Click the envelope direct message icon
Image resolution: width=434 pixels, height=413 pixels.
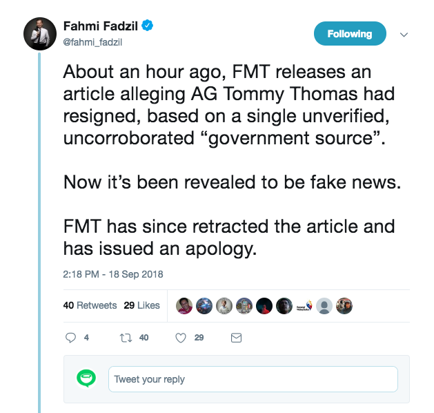(x=236, y=338)
